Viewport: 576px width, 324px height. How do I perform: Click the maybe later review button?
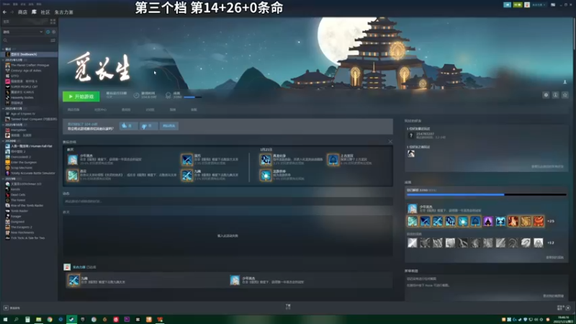coord(169,126)
